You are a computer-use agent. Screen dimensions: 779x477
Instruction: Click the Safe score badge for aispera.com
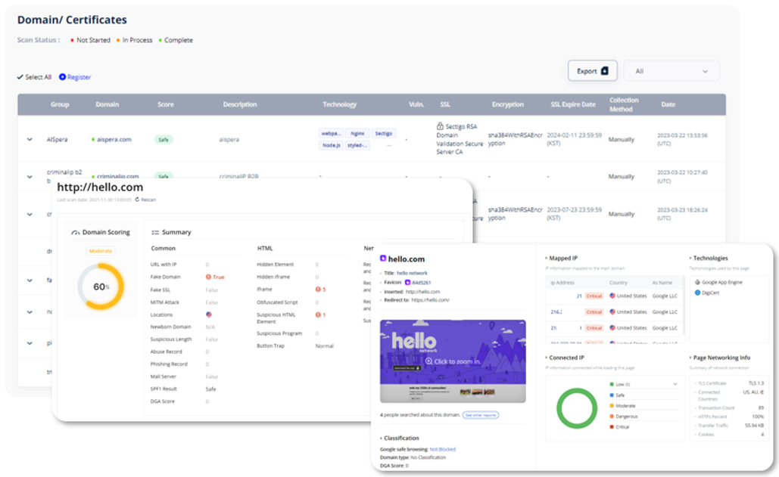point(164,140)
